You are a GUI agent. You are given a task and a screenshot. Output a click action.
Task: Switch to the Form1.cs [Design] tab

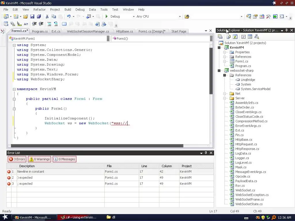[152, 31]
